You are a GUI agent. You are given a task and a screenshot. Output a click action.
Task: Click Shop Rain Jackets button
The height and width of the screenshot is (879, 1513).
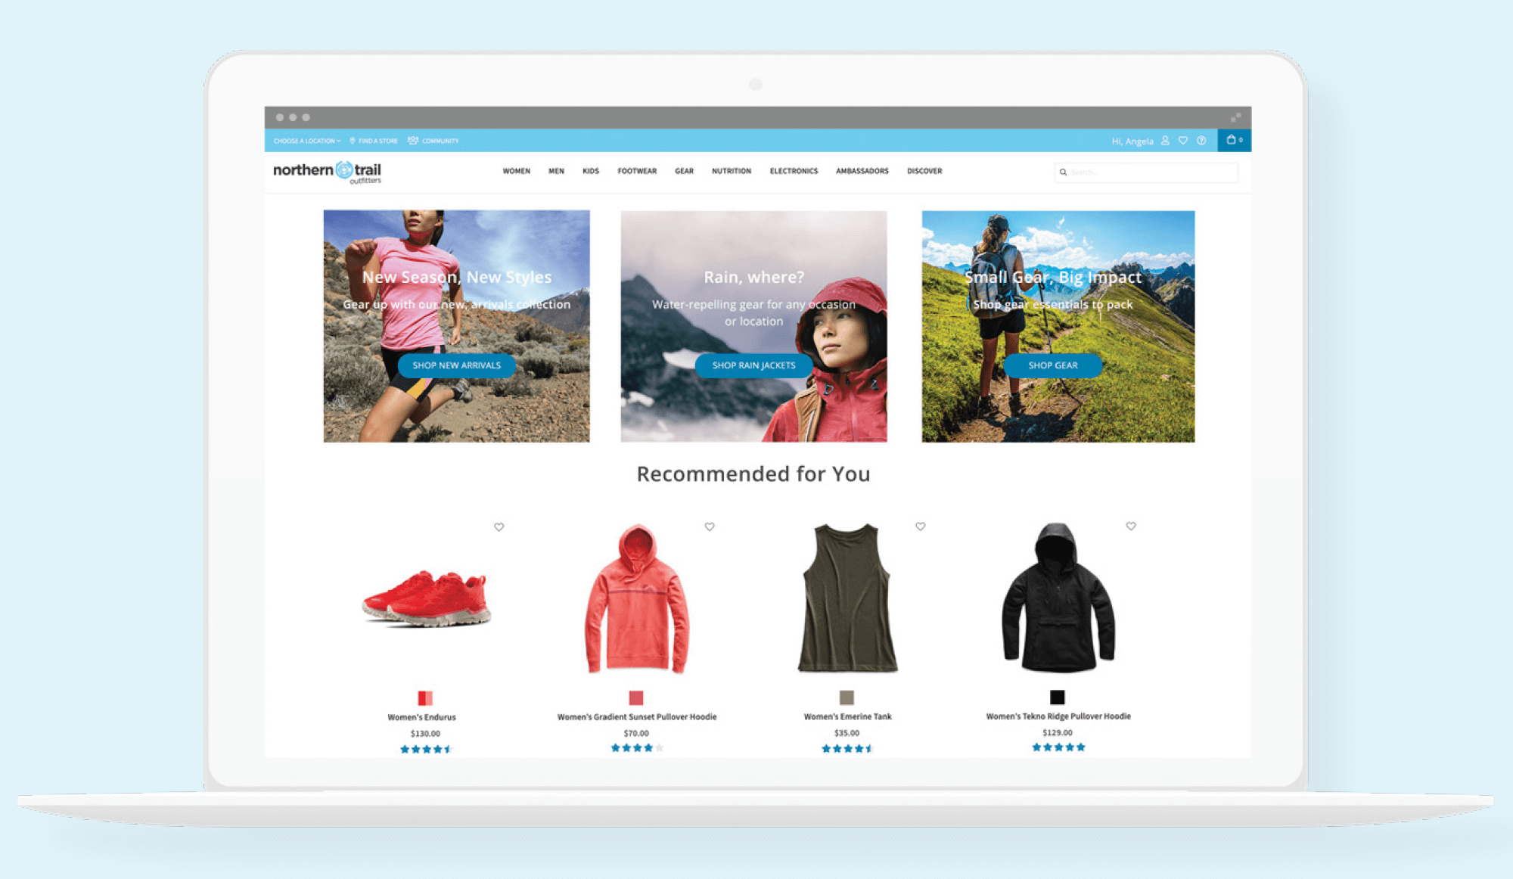(753, 364)
